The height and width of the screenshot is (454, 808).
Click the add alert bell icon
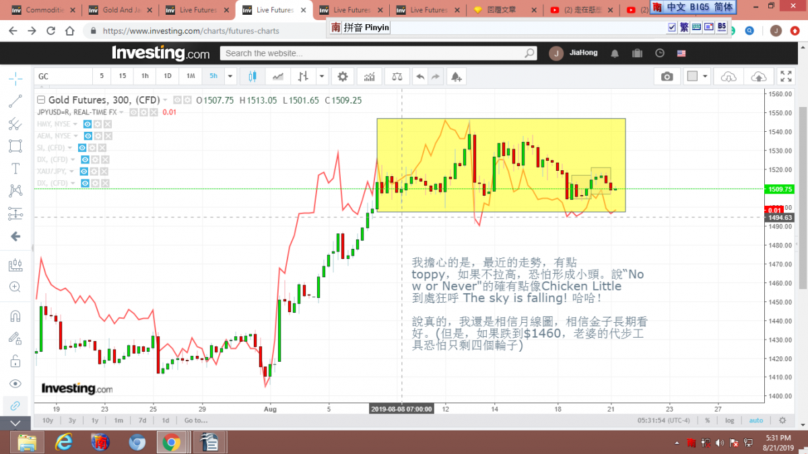click(x=457, y=77)
